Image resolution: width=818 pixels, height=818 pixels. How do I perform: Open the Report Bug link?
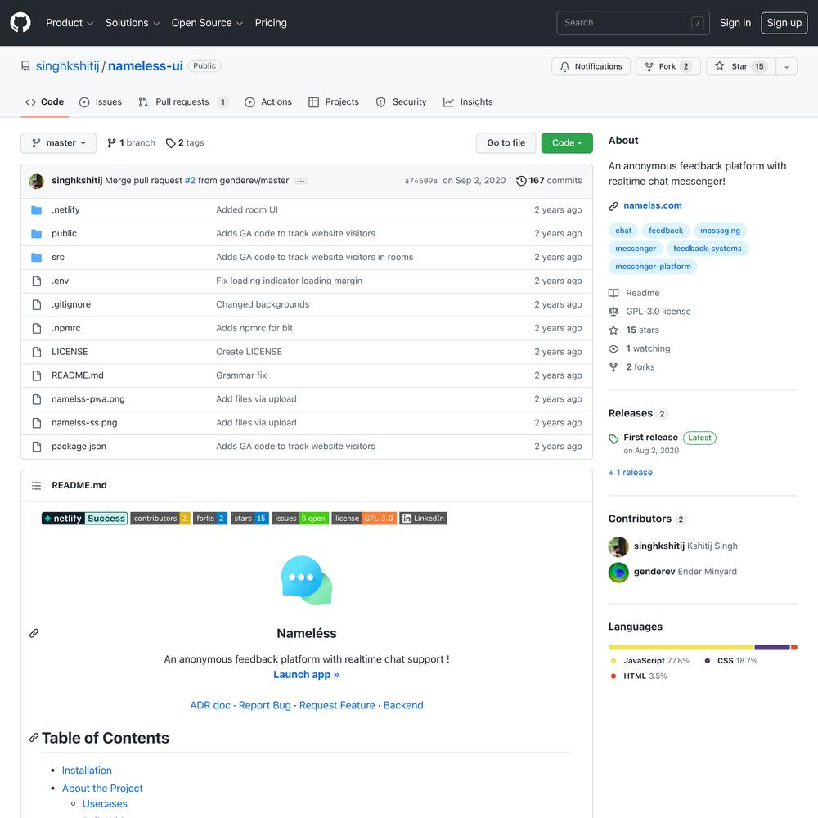tap(264, 705)
